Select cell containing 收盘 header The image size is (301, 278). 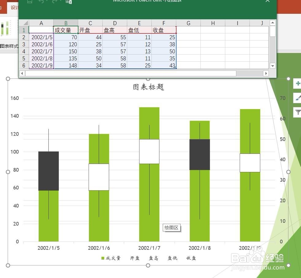tap(164, 30)
